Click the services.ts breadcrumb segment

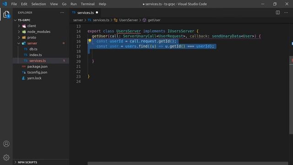coord(101,20)
